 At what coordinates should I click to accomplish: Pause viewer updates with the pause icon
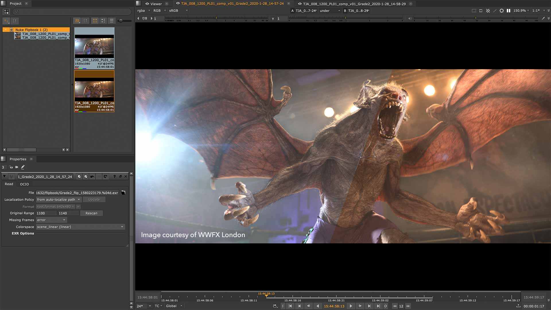pyautogui.click(x=508, y=11)
